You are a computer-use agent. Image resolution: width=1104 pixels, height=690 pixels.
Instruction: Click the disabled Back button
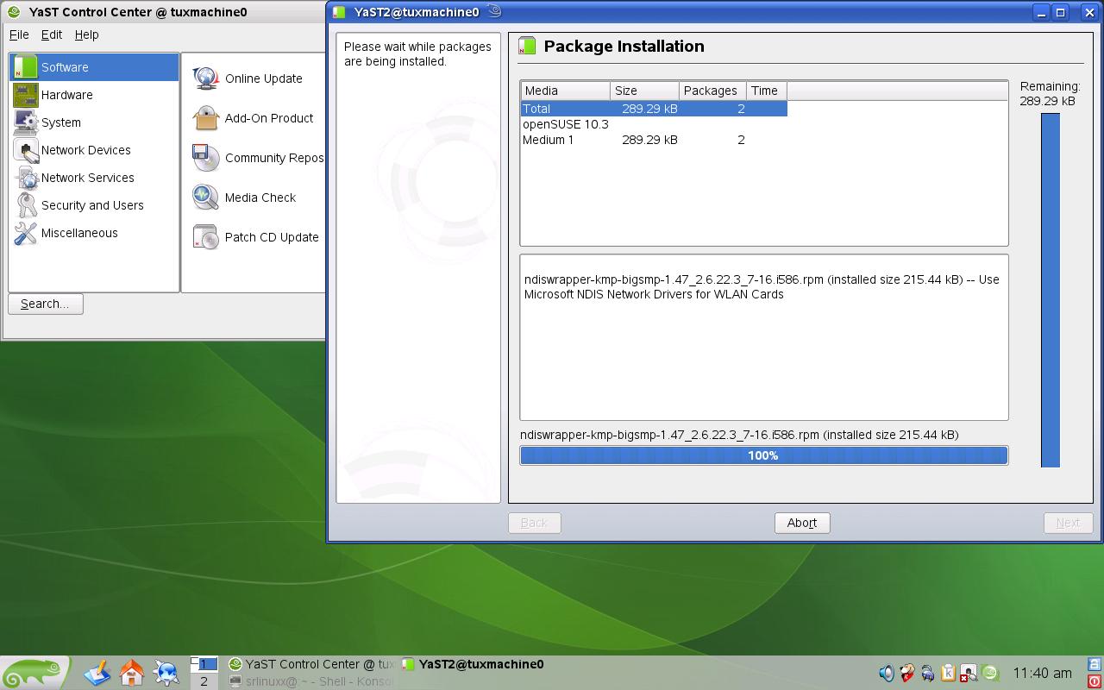click(534, 523)
